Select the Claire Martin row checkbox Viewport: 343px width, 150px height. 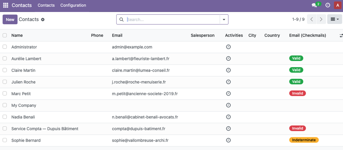(x=5, y=70)
